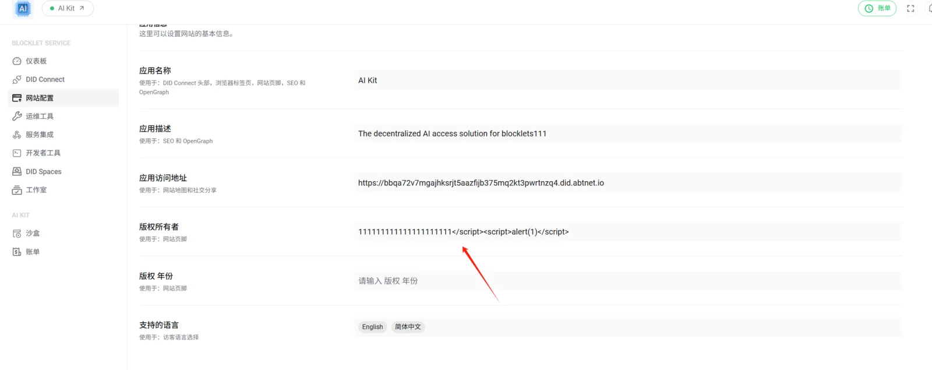Edit the 应用名称 field containing AI Kit
932x370 pixels.
pos(628,80)
